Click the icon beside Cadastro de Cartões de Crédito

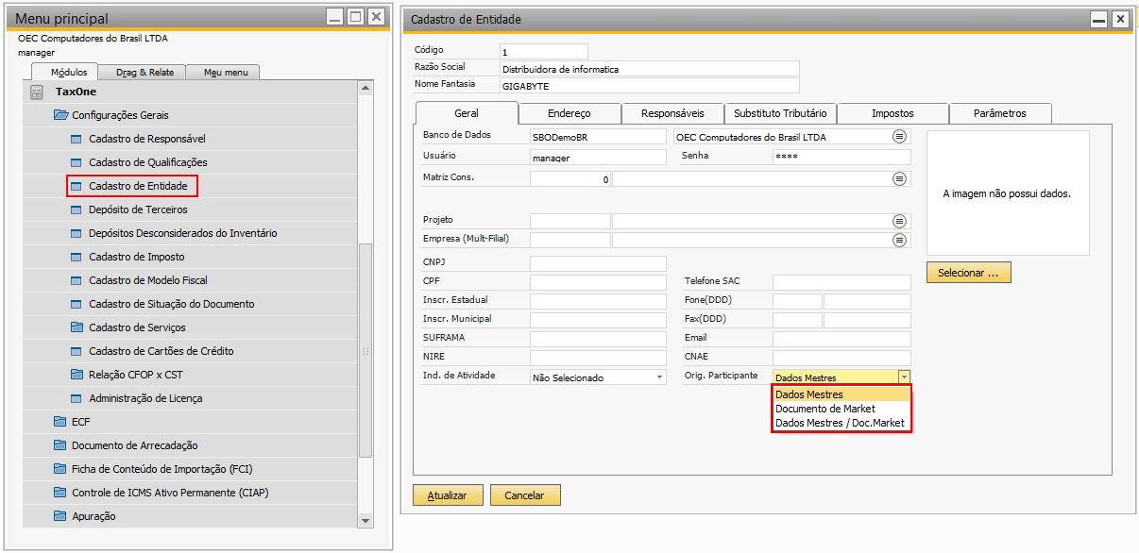point(77,351)
